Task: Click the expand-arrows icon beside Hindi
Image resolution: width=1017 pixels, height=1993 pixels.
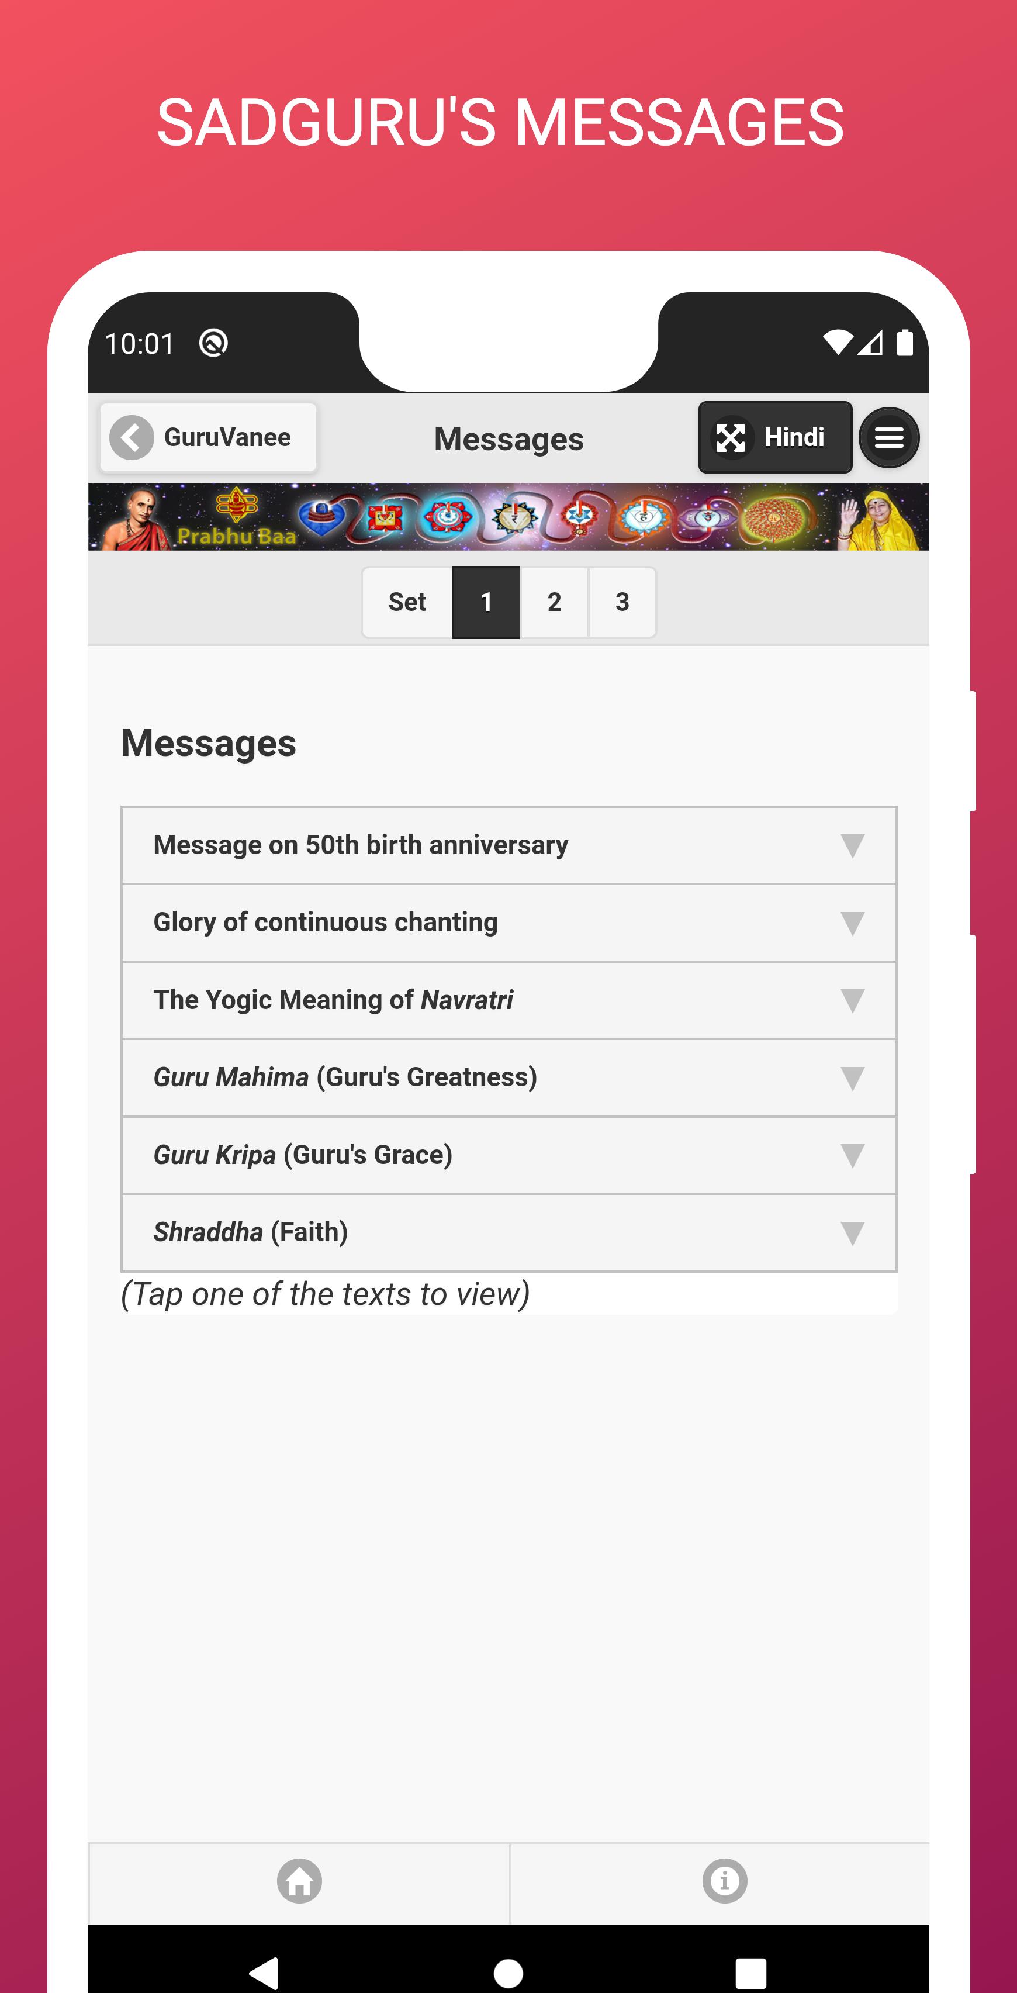Action: coord(730,437)
